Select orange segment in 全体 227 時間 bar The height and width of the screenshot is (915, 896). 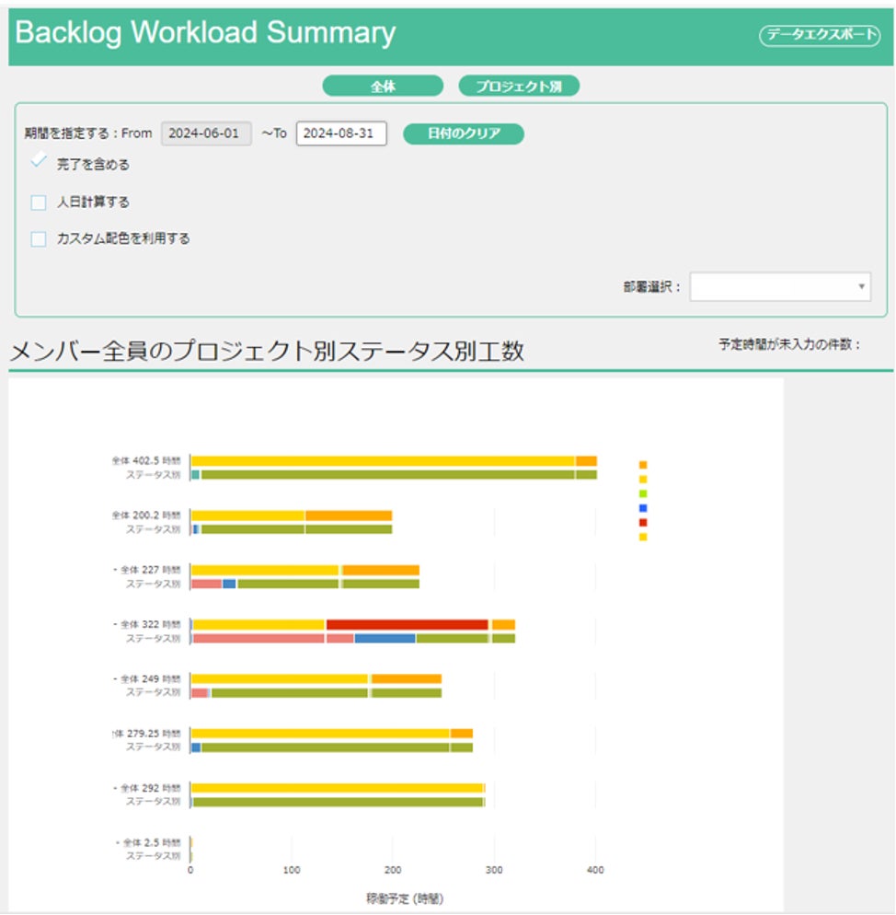click(380, 570)
